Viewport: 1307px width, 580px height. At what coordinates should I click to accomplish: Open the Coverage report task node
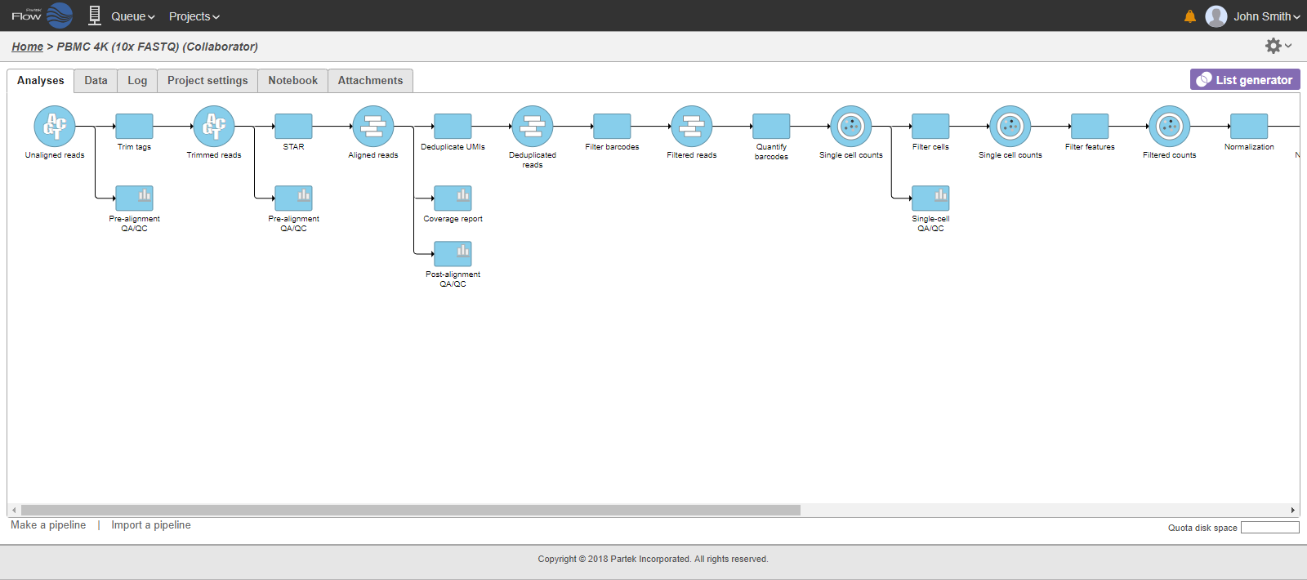[453, 199]
